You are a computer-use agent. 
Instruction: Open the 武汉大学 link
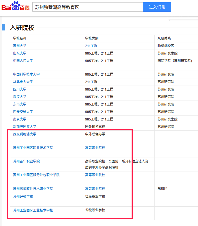20,97
